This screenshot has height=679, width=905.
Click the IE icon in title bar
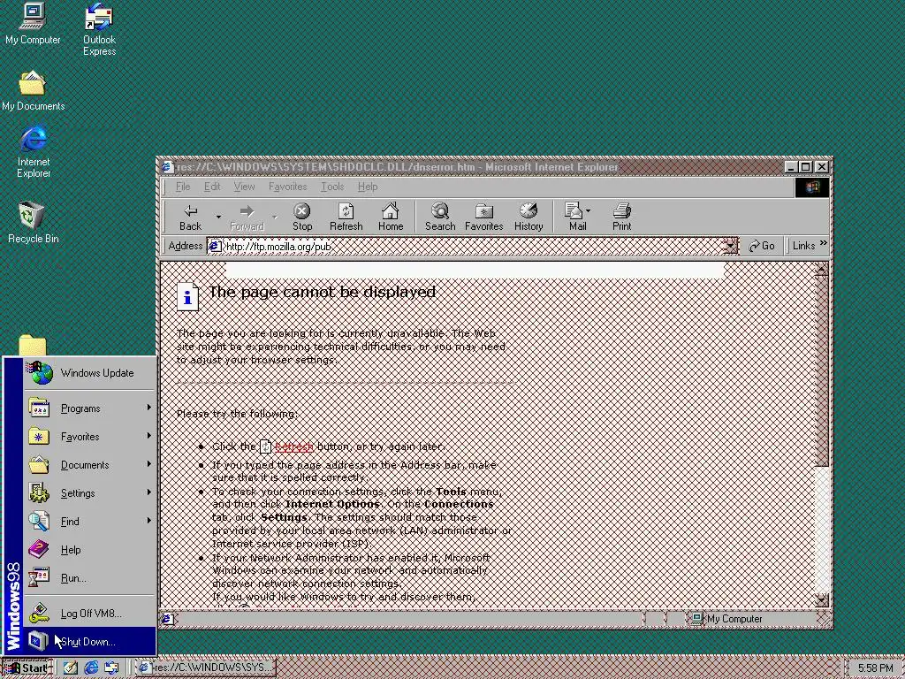(x=167, y=167)
